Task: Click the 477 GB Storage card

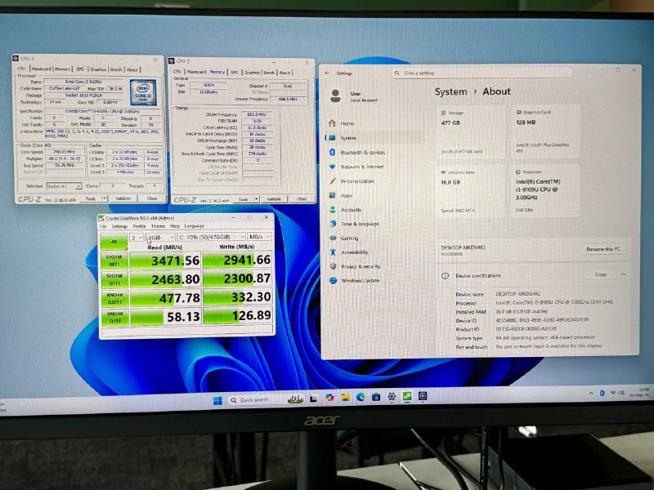Action: (472, 131)
